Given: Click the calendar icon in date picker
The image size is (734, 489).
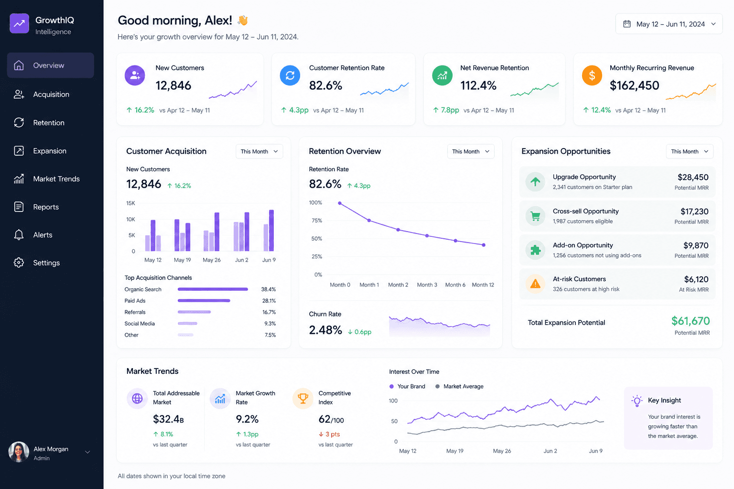Looking at the screenshot, I should click(627, 24).
